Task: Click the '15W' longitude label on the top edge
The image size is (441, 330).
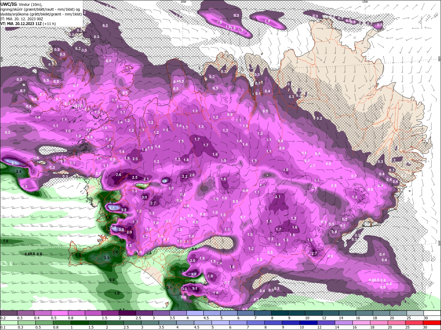Action: (365, 2)
